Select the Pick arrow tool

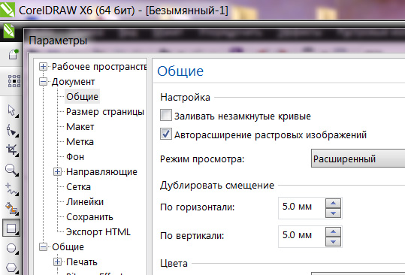pyautogui.click(x=12, y=110)
